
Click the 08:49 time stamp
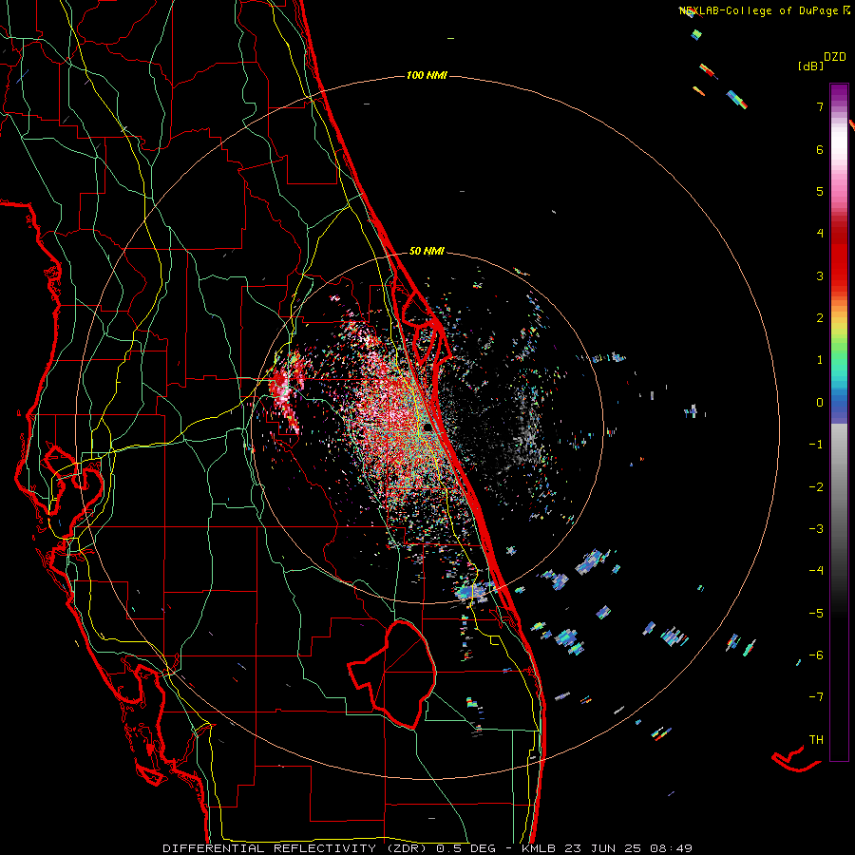click(671, 848)
